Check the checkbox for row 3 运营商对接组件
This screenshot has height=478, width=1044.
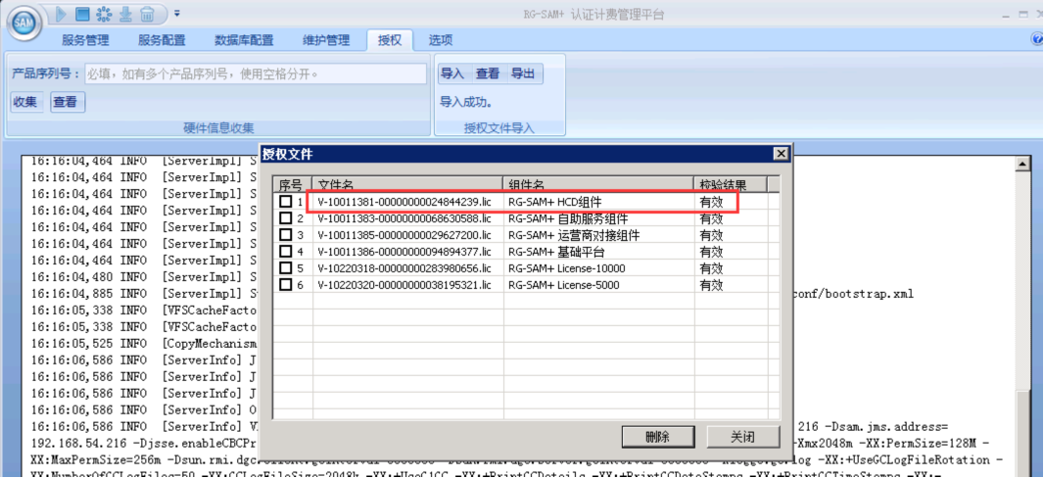point(286,234)
